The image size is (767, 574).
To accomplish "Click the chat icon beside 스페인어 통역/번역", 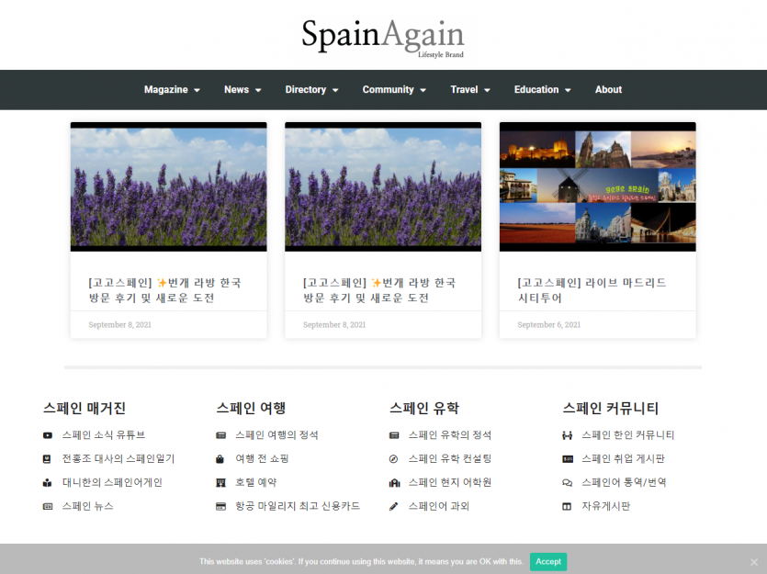I will pos(567,482).
